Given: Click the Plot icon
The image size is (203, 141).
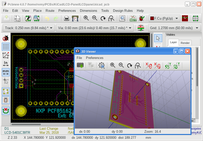Looking at the screenshot, I should point(75,18).
